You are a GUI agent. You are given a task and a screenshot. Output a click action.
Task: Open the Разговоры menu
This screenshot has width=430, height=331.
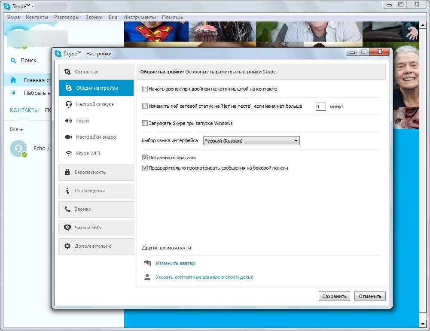pos(67,17)
